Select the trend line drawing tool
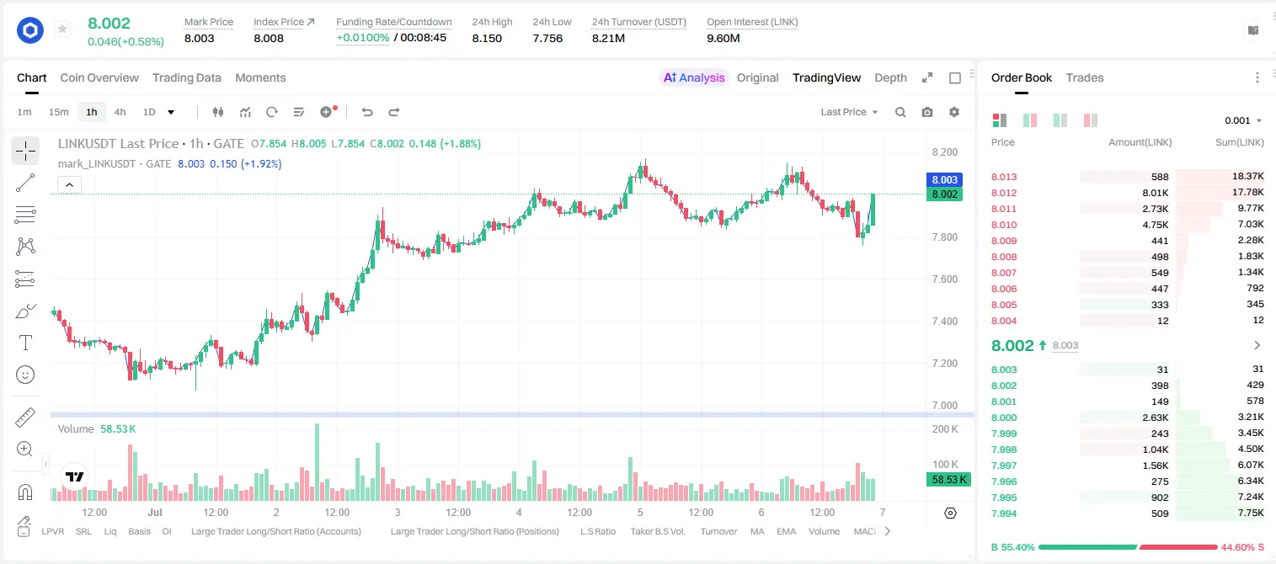This screenshot has height=564, width=1276. 25,183
